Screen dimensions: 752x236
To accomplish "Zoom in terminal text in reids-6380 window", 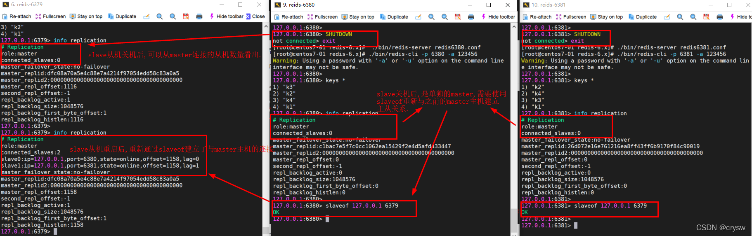I will pos(431,17).
